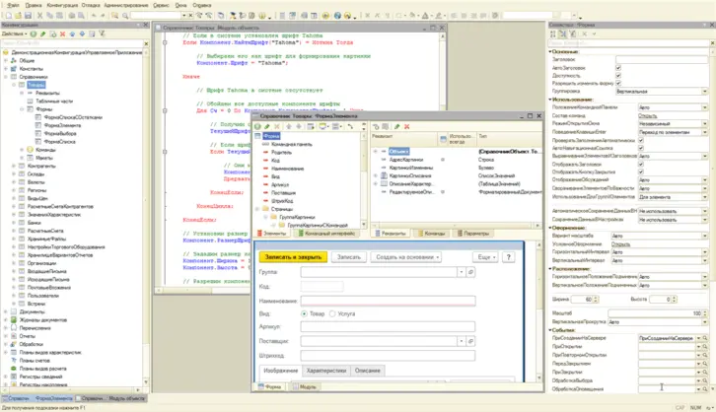
Task: Open the Еще dropdown in form preview
Action: point(483,256)
